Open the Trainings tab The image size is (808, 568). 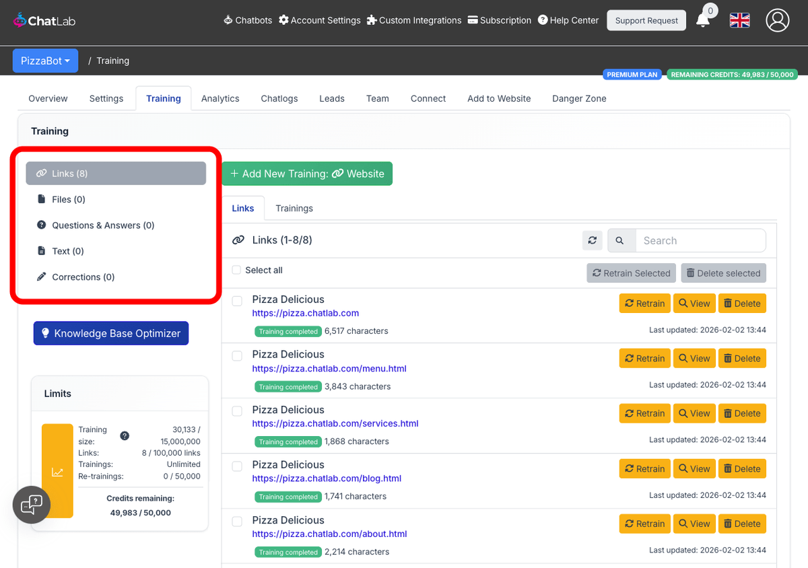pyautogui.click(x=294, y=208)
